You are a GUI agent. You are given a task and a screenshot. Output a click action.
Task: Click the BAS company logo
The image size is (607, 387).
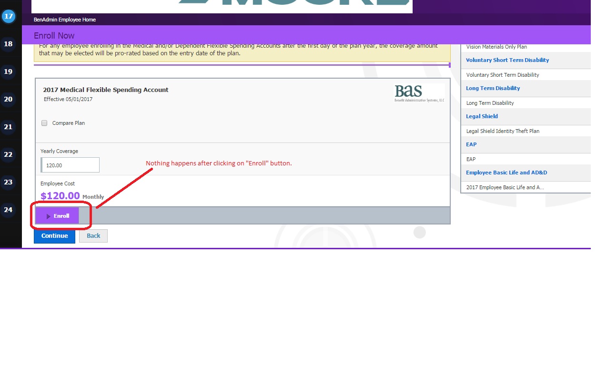[419, 93]
